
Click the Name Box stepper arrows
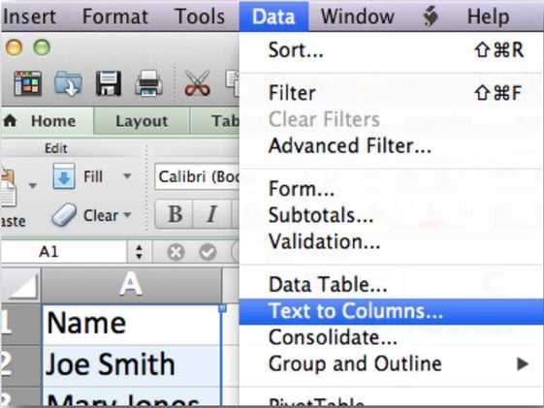(x=139, y=252)
